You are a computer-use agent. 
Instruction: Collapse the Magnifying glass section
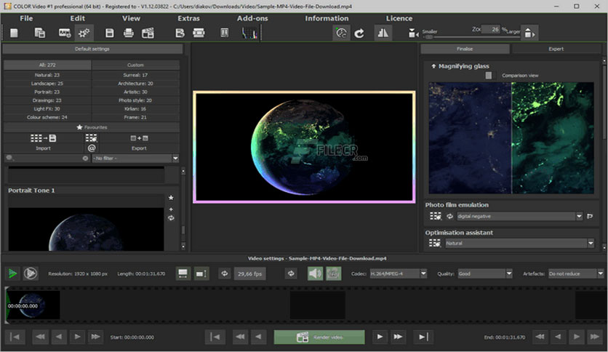click(433, 66)
